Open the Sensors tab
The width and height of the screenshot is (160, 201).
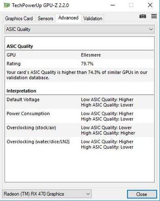pos(46,18)
